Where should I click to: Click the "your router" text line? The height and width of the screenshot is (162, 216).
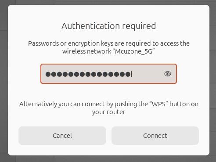[108, 112]
